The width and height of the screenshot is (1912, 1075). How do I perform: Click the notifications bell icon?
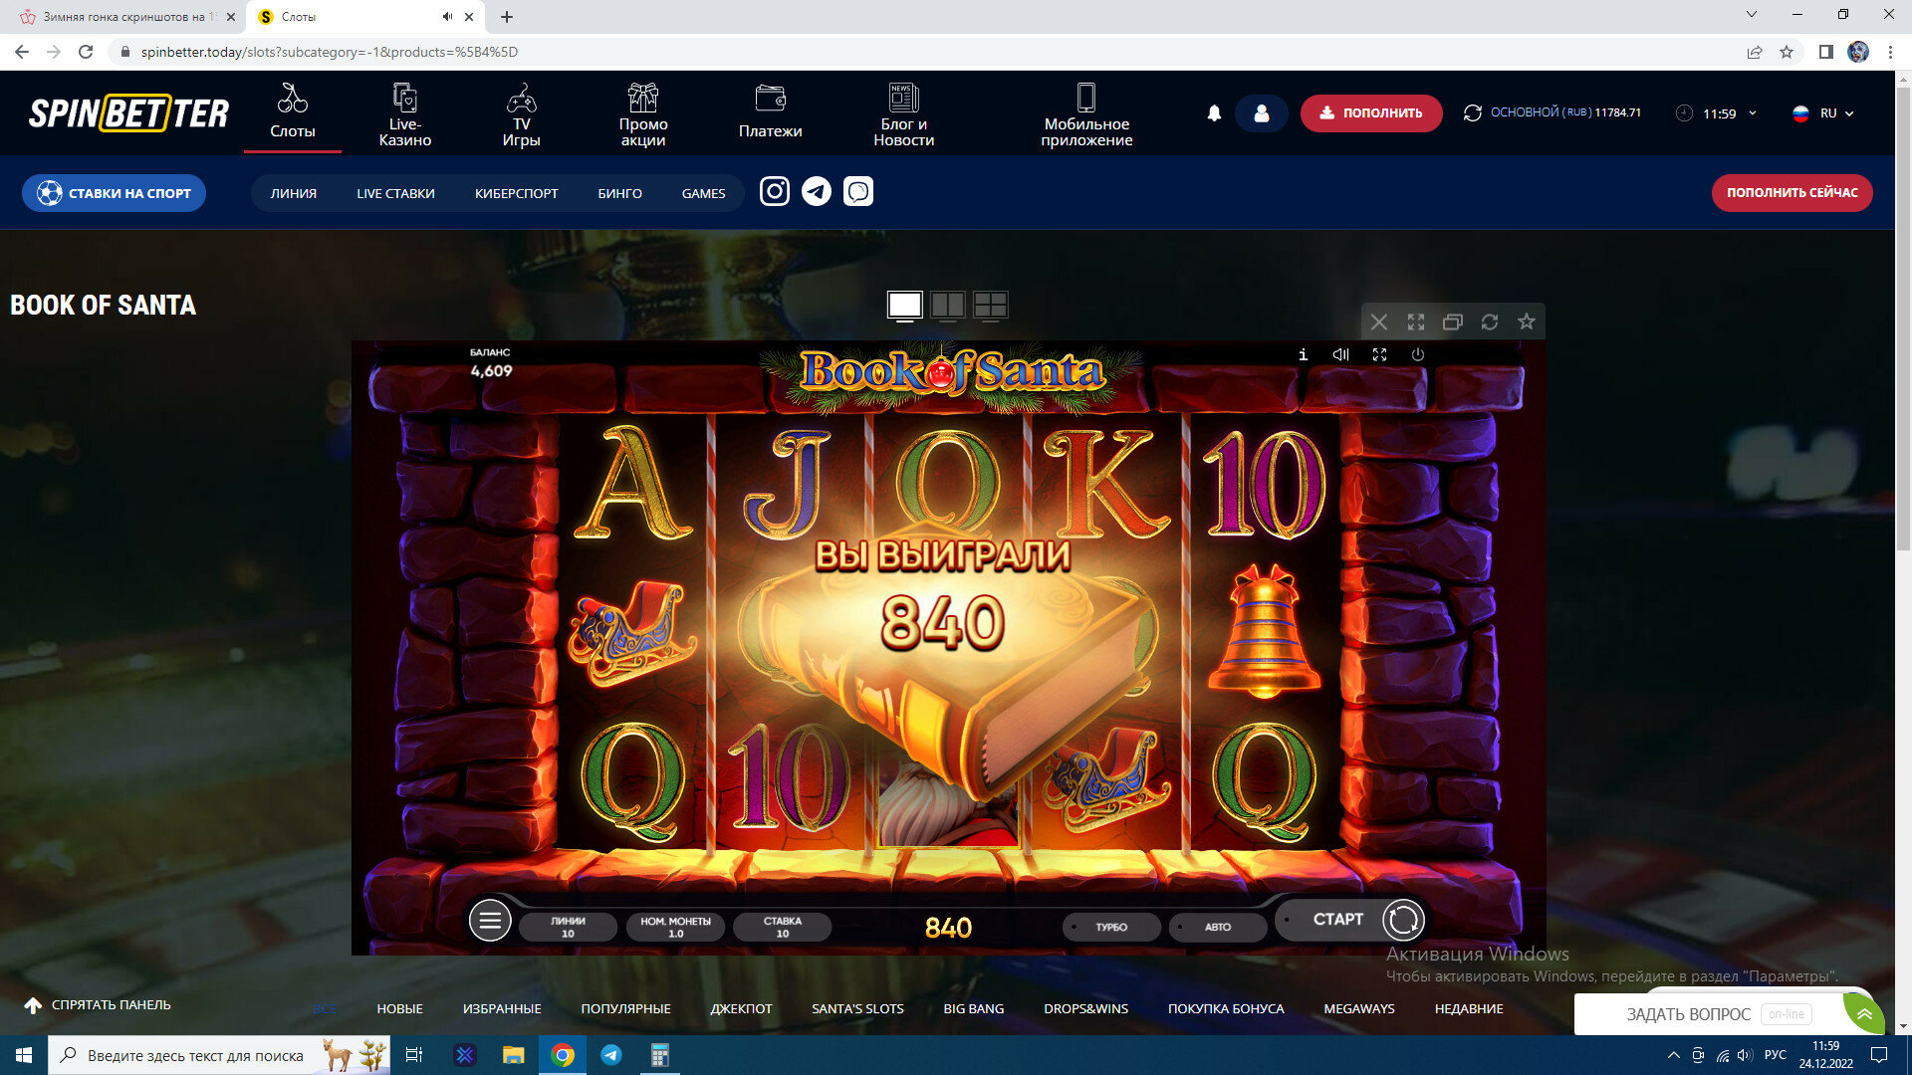click(x=1214, y=113)
